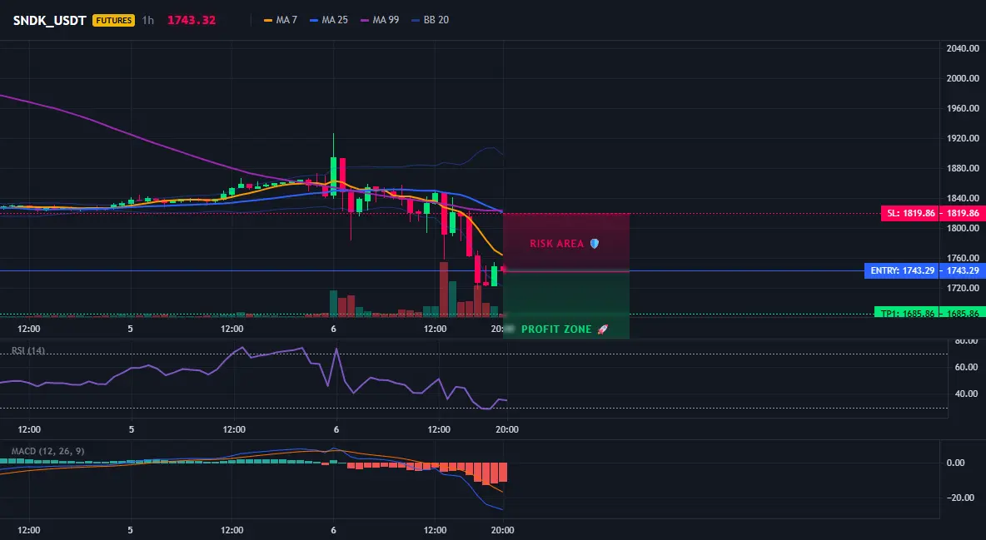
Task: Click the PROFIT ZONE label
Action: 556,329
